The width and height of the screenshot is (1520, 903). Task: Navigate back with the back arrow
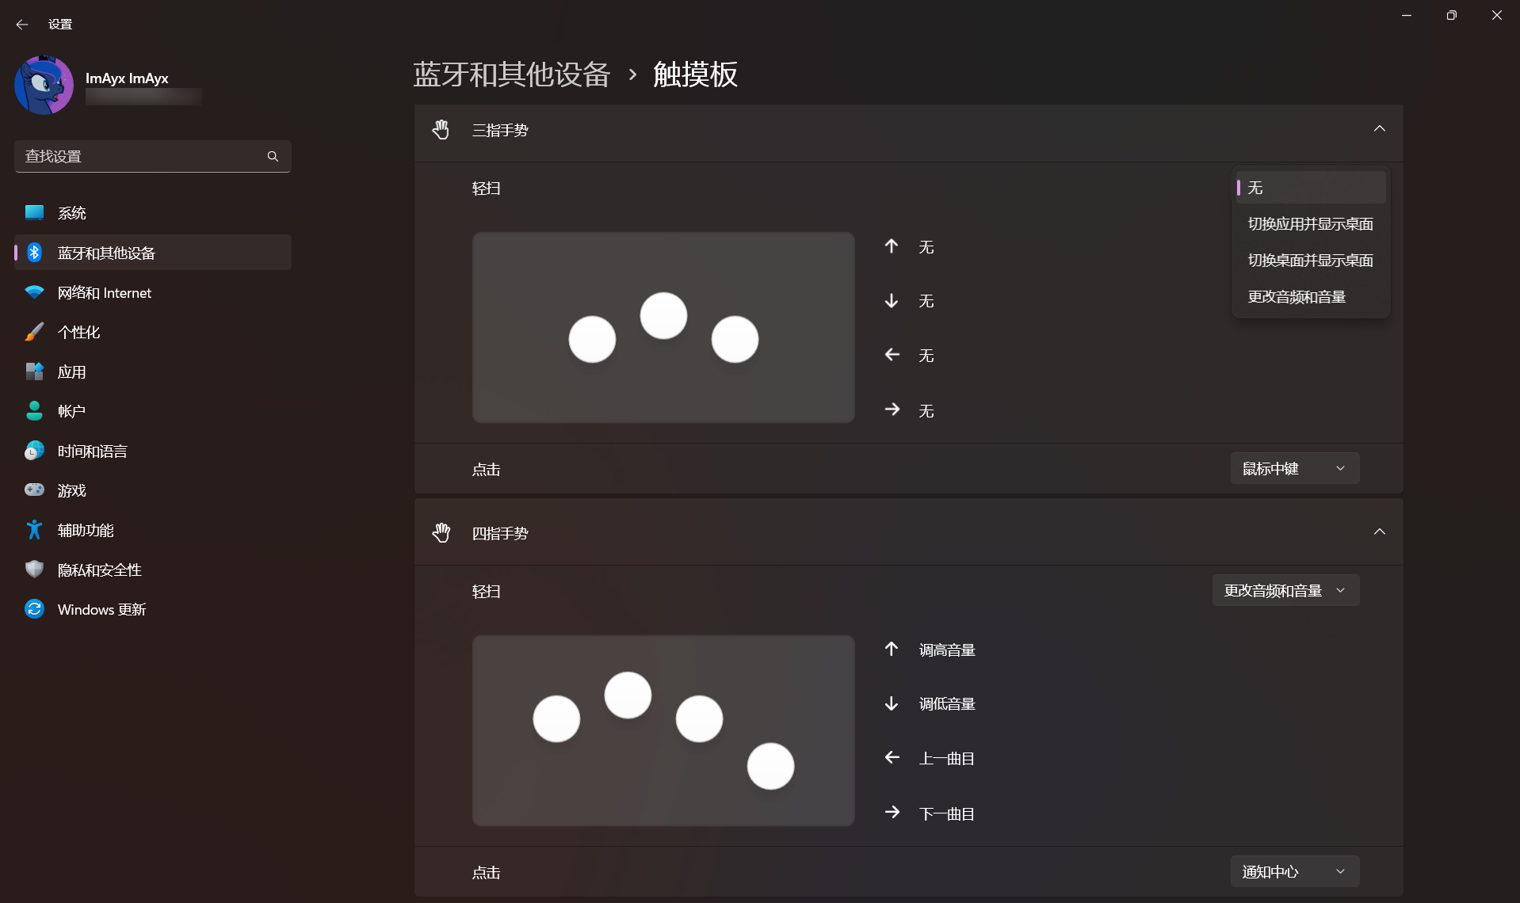(21, 25)
